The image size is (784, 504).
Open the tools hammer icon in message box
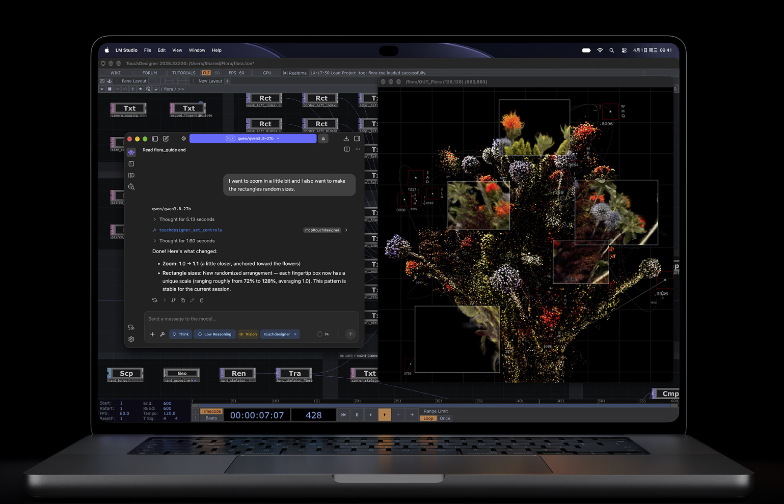(x=163, y=334)
